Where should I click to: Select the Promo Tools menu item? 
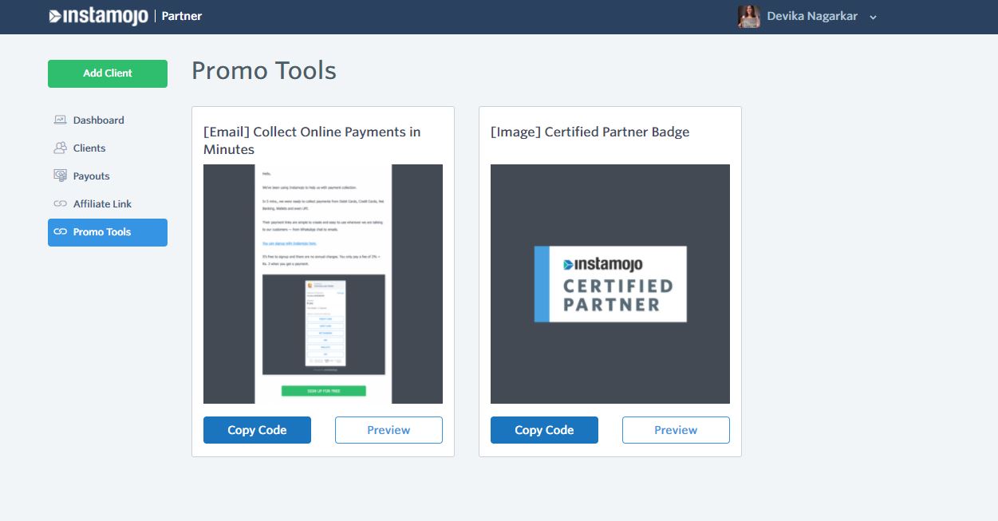[108, 232]
